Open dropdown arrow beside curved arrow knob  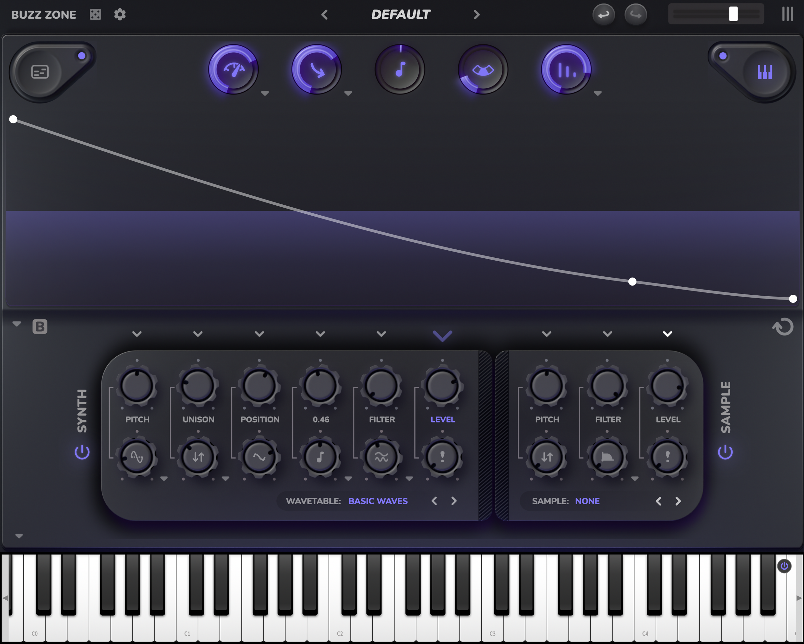pyautogui.click(x=348, y=94)
